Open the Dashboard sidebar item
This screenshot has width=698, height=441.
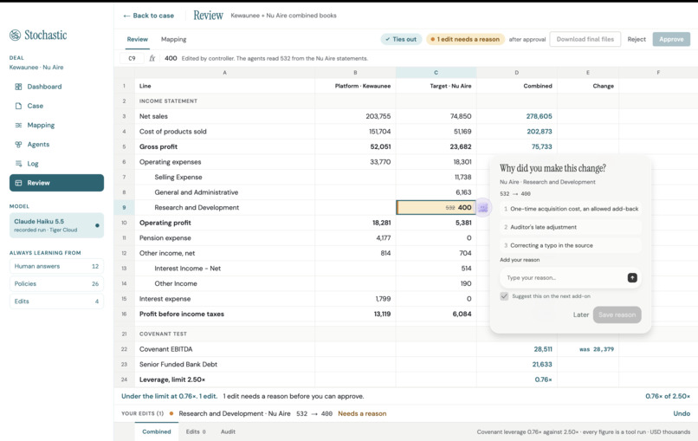tap(56, 87)
